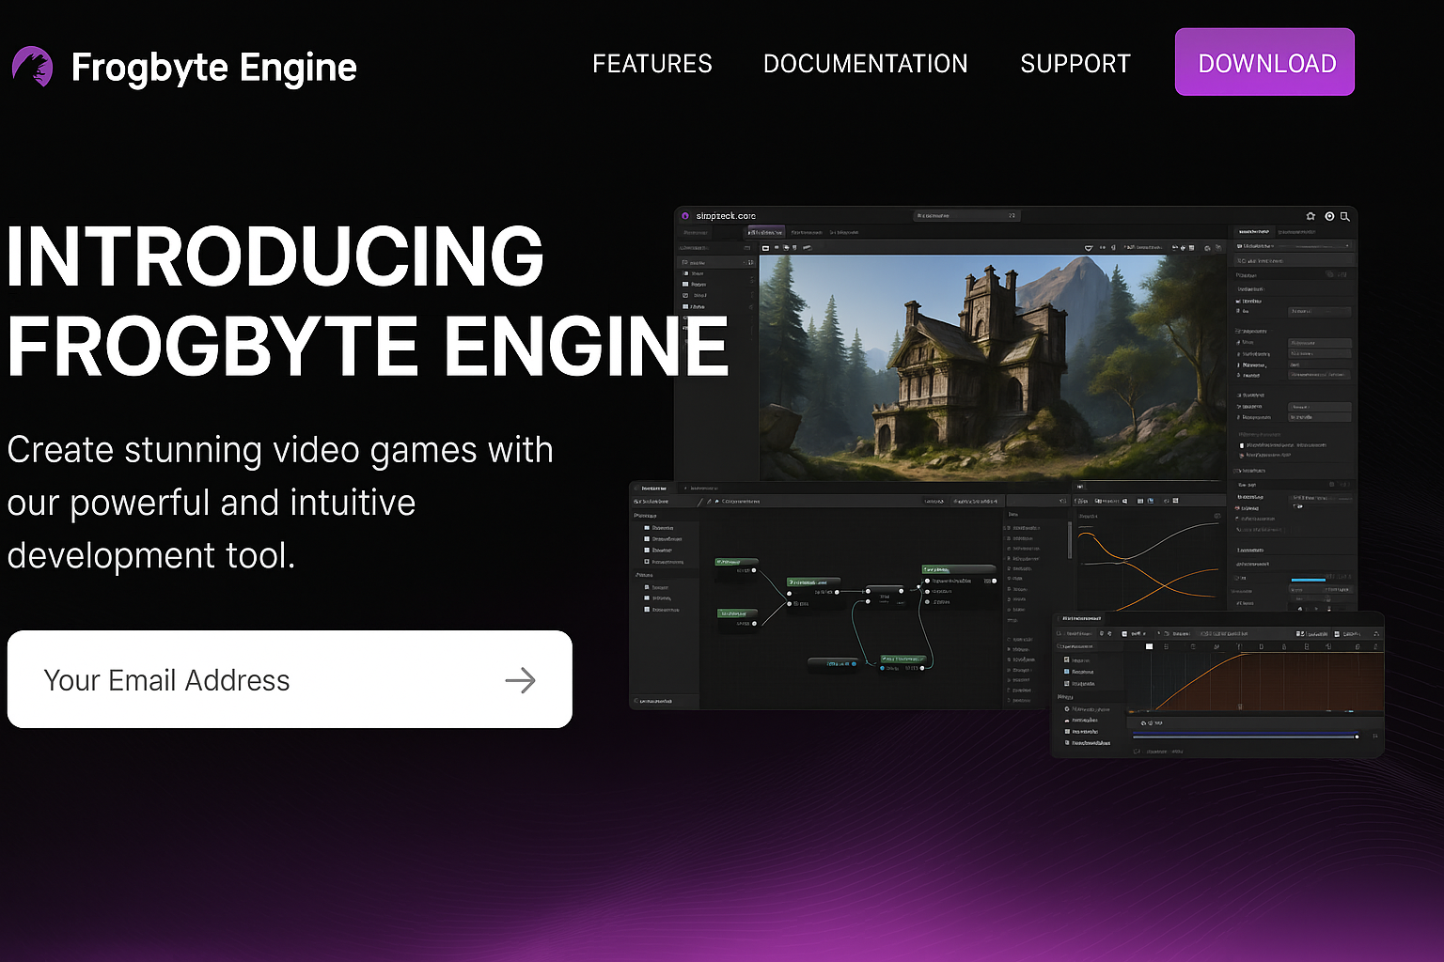Screen dimensions: 1444x962
Task: Click the purple DOWNLOAD button
Action: click(1264, 62)
